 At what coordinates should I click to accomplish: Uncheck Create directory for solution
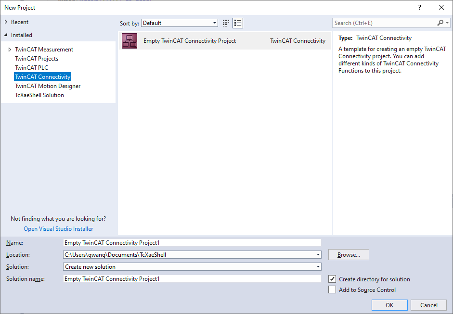click(x=332, y=279)
